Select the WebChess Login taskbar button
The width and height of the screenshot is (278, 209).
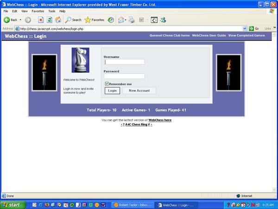(177, 205)
